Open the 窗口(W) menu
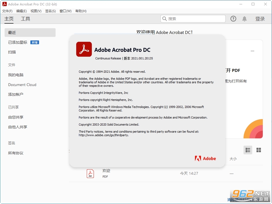Screen dimensions: 272x204 coord(65,11)
